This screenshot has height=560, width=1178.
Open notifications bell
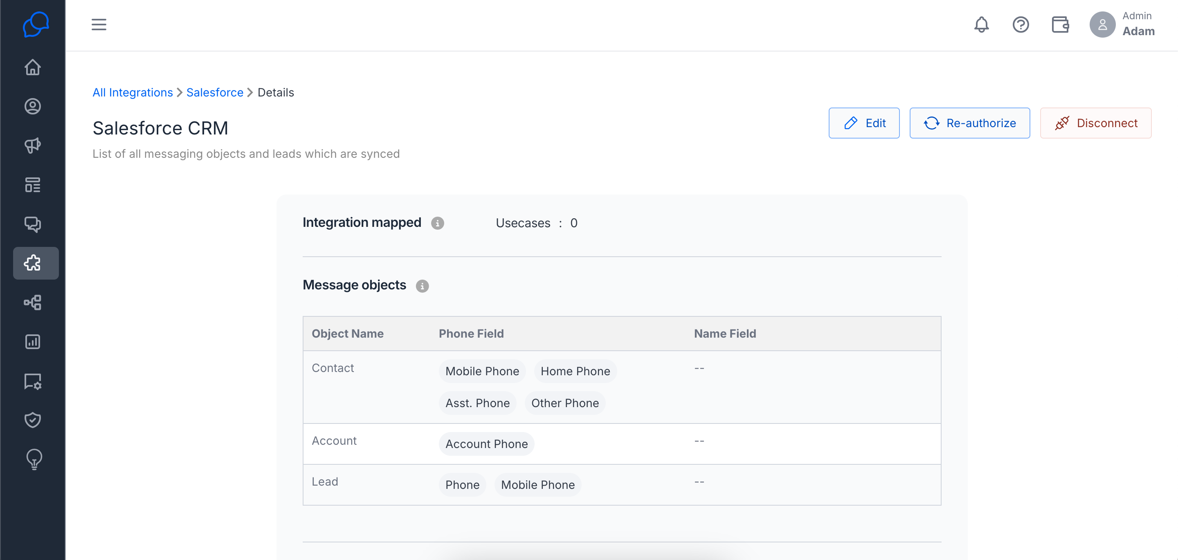click(x=981, y=25)
